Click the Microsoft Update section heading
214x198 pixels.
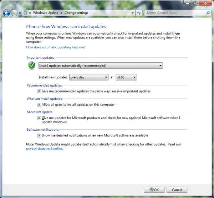pyautogui.click(x=40, y=112)
